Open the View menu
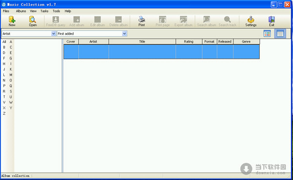Image resolution: width=293 pixels, height=180 pixels. [x=33, y=11]
